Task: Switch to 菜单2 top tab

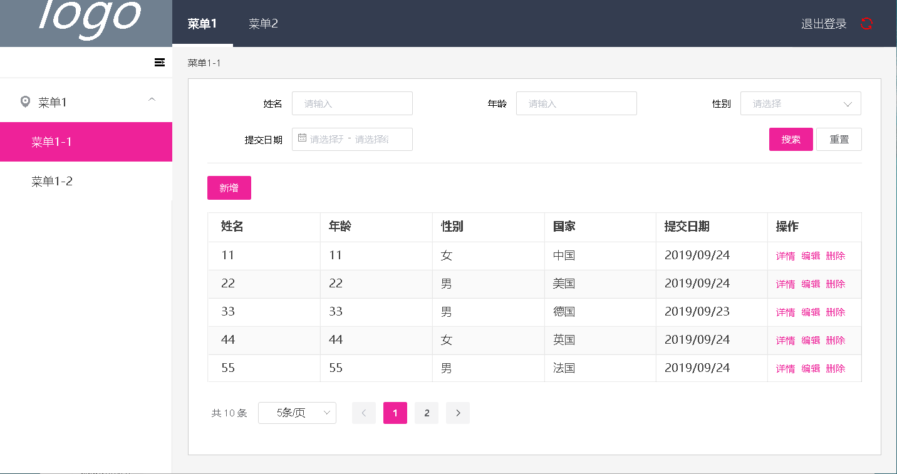Action: (263, 24)
